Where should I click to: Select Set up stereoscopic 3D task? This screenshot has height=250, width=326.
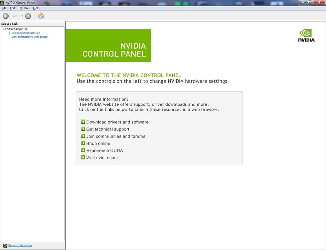point(25,33)
